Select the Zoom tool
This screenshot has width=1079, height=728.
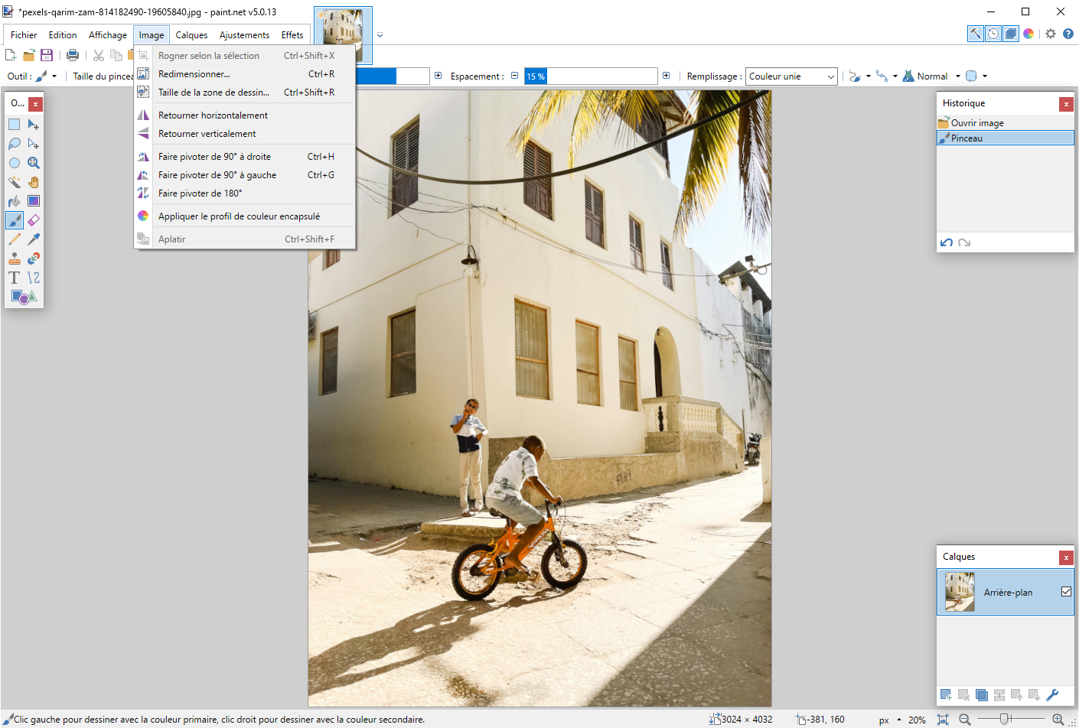[33, 163]
